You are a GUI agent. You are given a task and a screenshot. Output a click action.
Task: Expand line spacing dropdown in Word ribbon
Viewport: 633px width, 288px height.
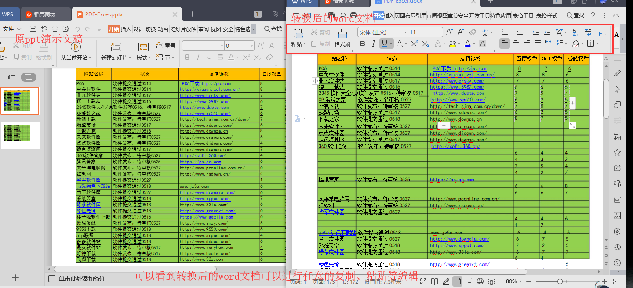pos(565,44)
